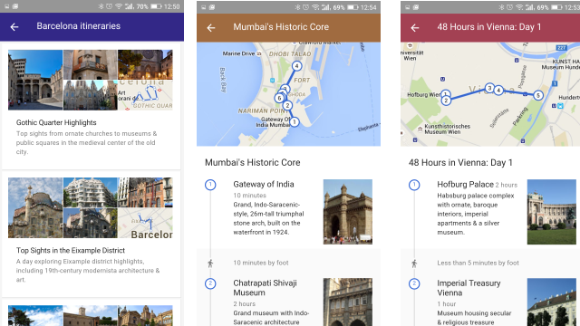Image resolution: width=580 pixels, height=326 pixels.
Task: Tap map marker 2 on Mumbai map
Action: click(287, 106)
